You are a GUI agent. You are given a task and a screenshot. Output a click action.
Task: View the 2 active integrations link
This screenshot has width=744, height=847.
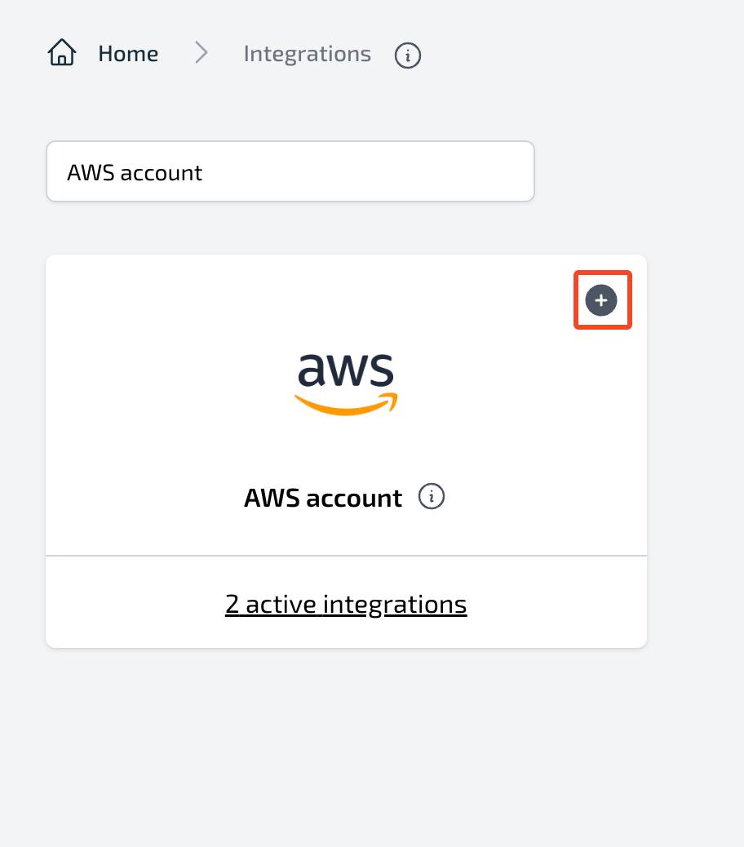(x=346, y=604)
